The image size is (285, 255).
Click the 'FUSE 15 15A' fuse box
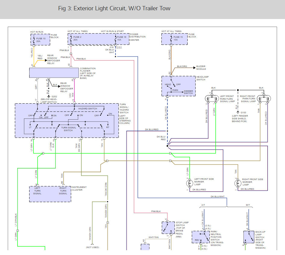pyautogui.click(x=174, y=39)
